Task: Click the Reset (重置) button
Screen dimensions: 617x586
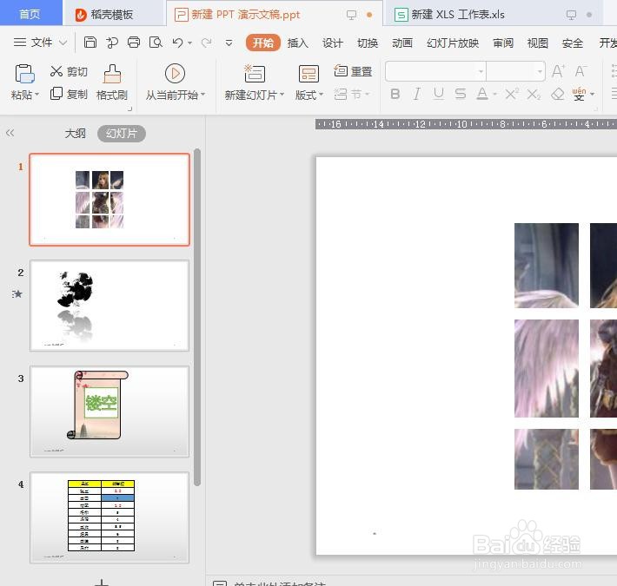Action: click(x=353, y=71)
